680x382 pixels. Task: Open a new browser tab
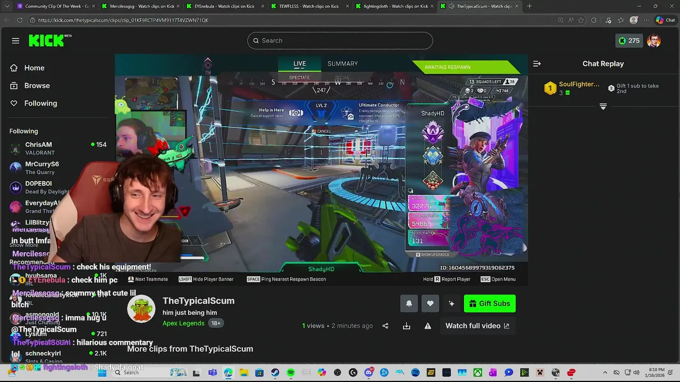pyautogui.click(x=529, y=6)
